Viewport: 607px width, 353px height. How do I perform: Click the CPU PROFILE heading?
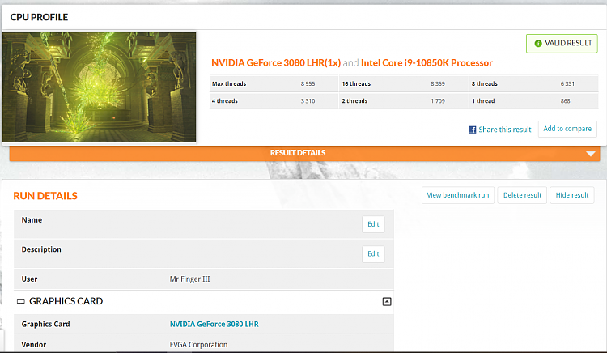(x=39, y=17)
